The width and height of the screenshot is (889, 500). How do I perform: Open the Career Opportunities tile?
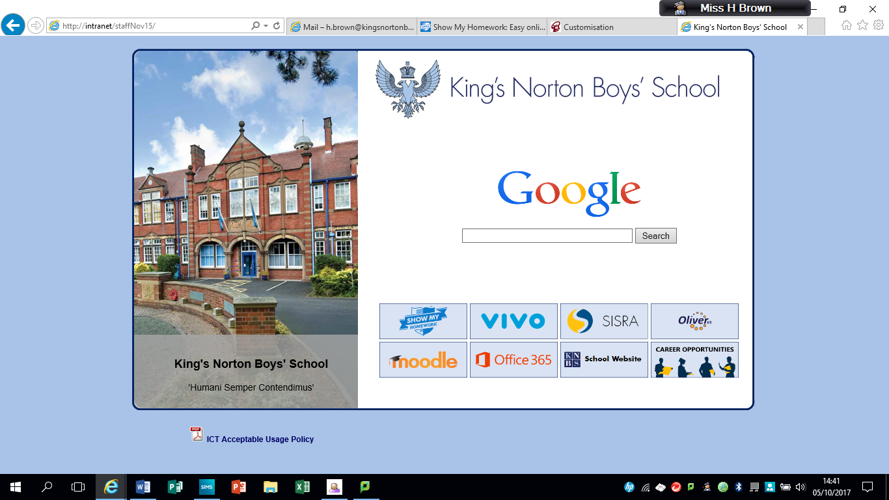(x=694, y=359)
